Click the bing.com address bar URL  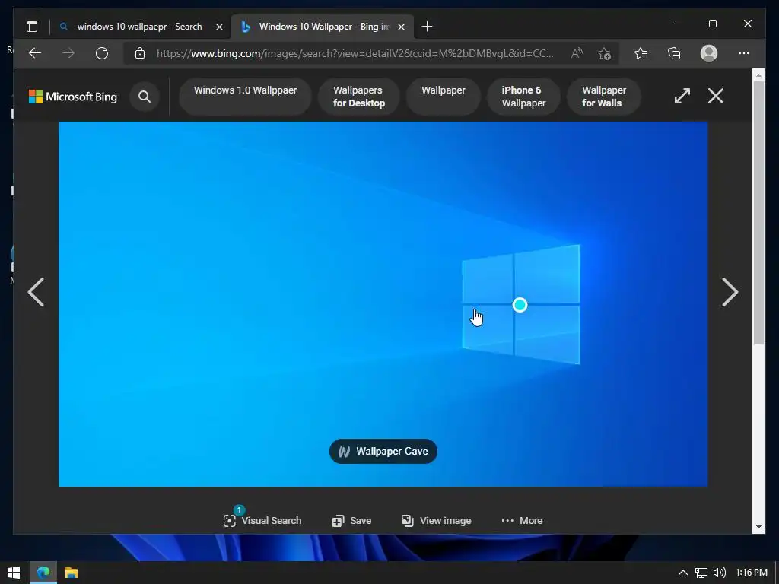pyautogui.click(x=355, y=53)
